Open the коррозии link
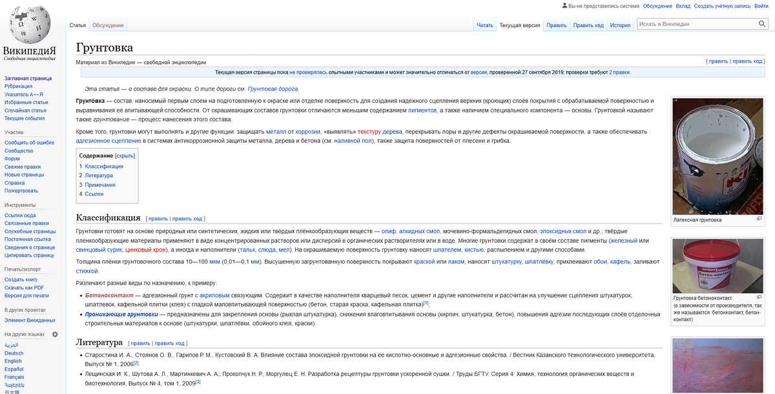The height and width of the screenshot is (394, 775). [x=308, y=131]
